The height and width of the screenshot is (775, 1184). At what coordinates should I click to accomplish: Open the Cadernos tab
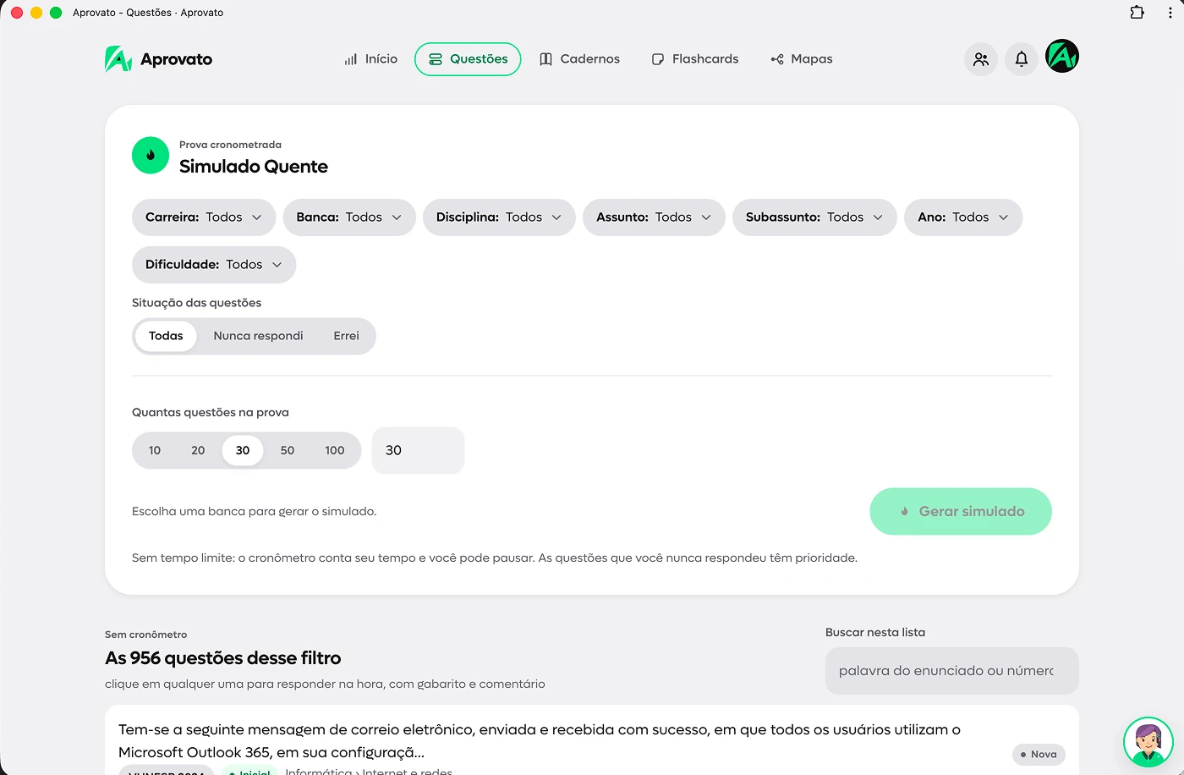coord(580,59)
